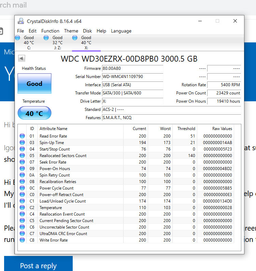
Task: Click the status circle for drive C:
Action: (18, 38)
